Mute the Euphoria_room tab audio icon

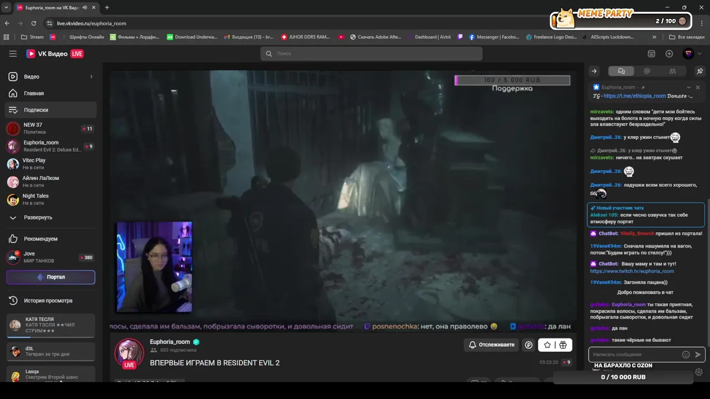[85, 8]
